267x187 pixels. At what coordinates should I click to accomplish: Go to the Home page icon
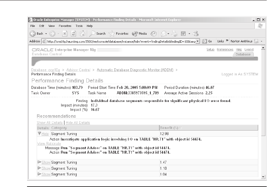click(x=82, y=34)
